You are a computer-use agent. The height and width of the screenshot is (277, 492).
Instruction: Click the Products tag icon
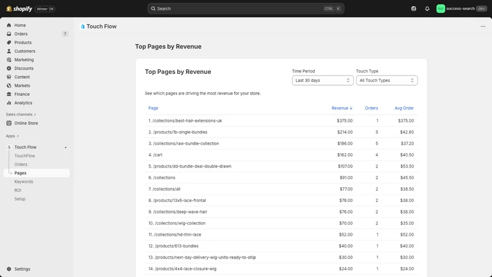click(x=9, y=42)
